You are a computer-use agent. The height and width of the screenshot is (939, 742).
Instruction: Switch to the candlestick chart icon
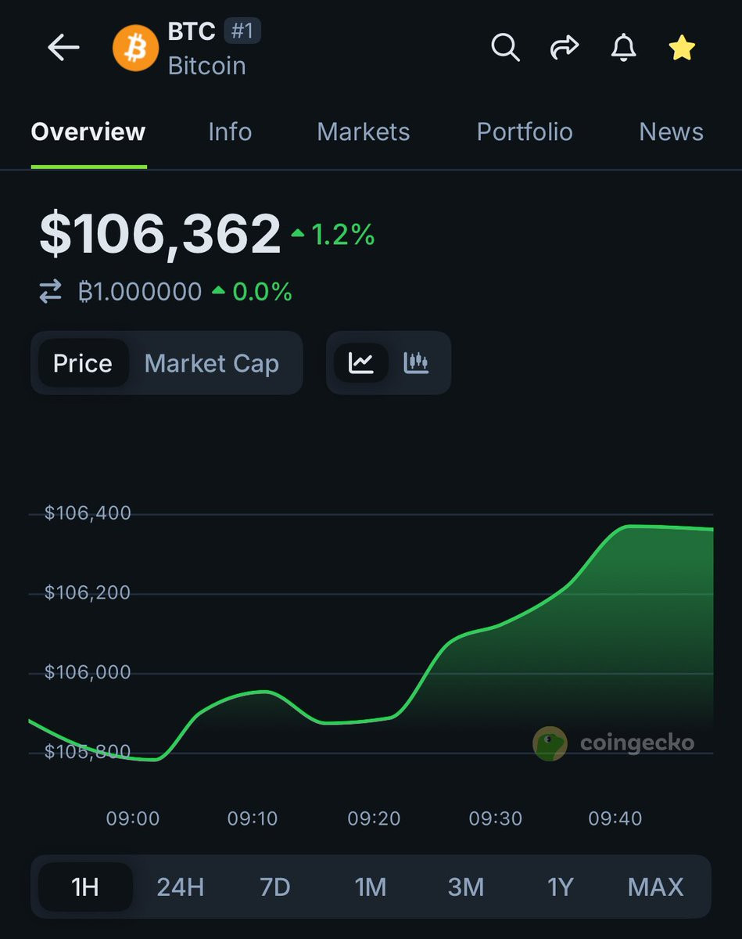click(417, 362)
